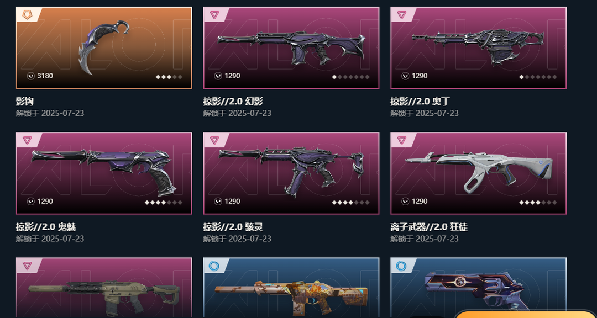Viewport: 597px width, 318px height.
Task: Click the upgrade level dots on 影钩 card
Action: point(169,77)
